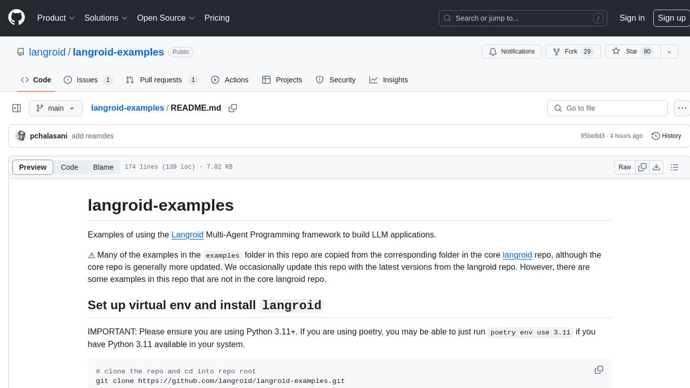Switch to the Insights tab
This screenshot has width=690, height=388.
(x=388, y=80)
